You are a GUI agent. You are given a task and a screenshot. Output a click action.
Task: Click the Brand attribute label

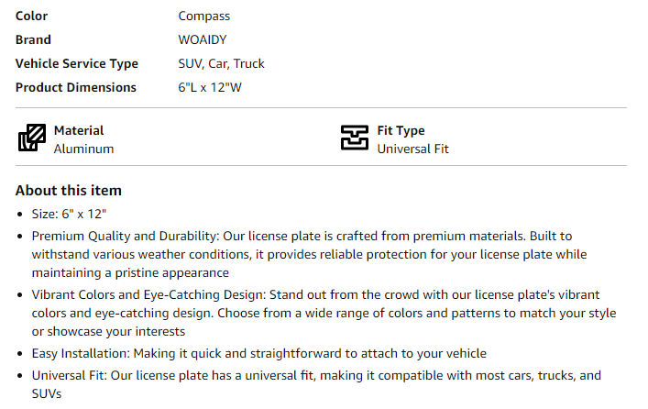click(33, 39)
